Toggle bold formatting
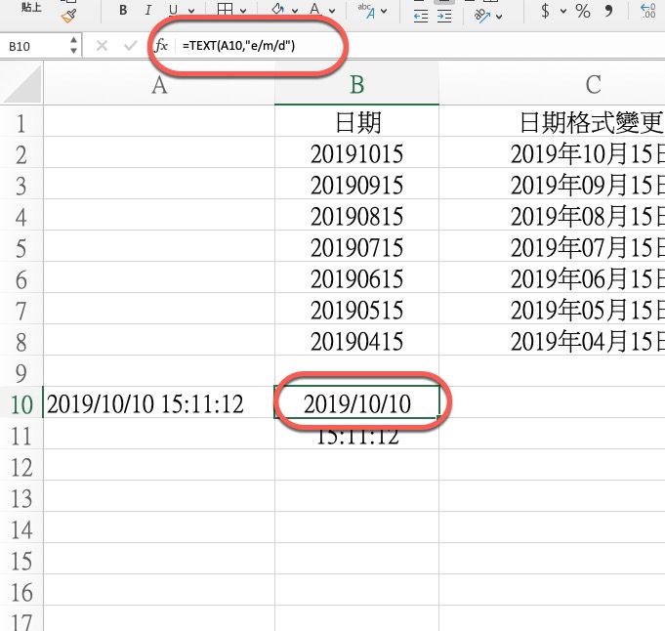 tap(123, 10)
